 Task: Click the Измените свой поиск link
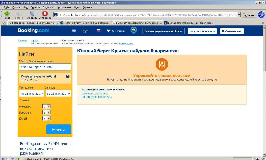tap(95, 93)
